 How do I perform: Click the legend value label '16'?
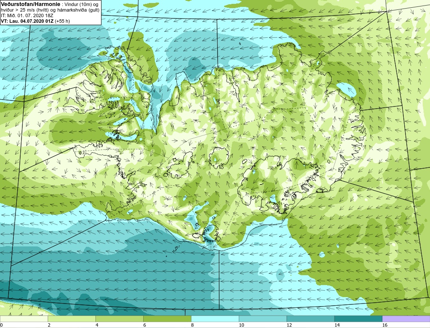pyautogui.click(x=385, y=325)
